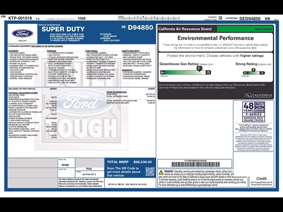Viewport: 283px width, 212px height.
Task: Click the Total MSRP $98,530.00 bar
Action: pyautogui.click(x=129, y=162)
